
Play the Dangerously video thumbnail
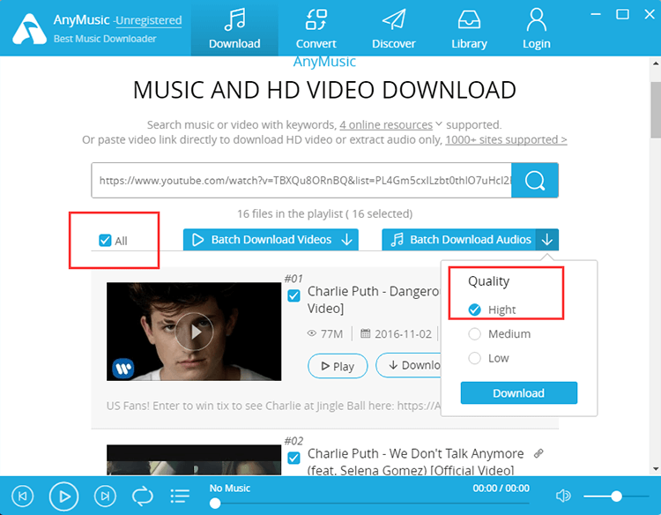point(194,332)
